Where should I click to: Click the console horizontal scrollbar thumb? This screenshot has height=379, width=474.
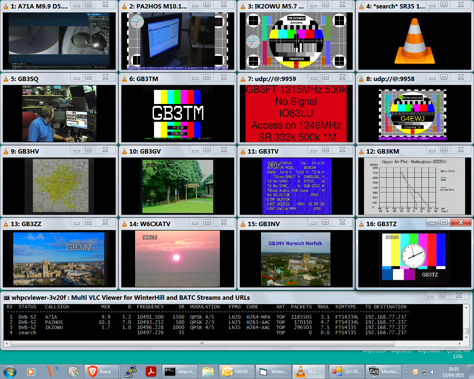tap(202, 343)
